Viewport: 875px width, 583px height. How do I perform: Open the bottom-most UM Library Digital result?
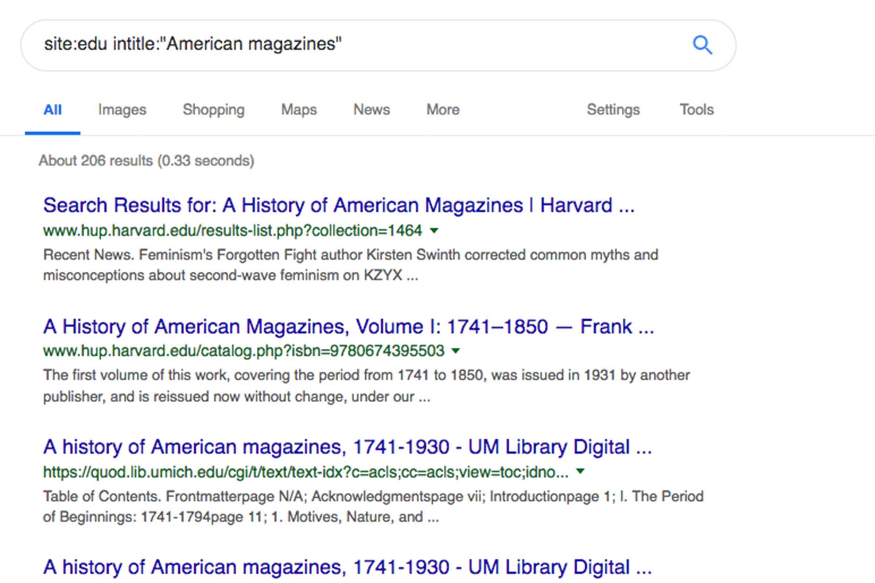tap(347, 567)
